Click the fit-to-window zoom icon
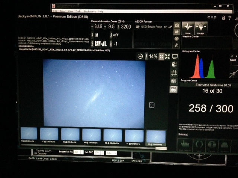The height and width of the screenshot is (178, 238). tap(162, 56)
